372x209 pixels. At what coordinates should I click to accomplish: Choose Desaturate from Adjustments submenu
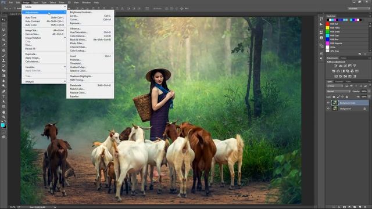point(90,85)
